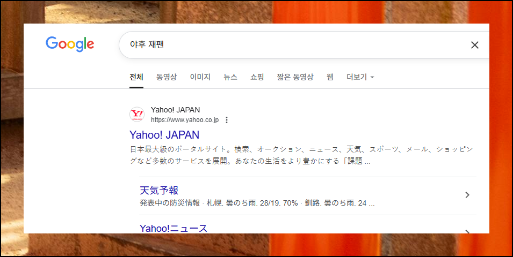Open three-dot options next to yahoo.co.jp URL
This screenshot has height=257, width=513.
click(226, 120)
